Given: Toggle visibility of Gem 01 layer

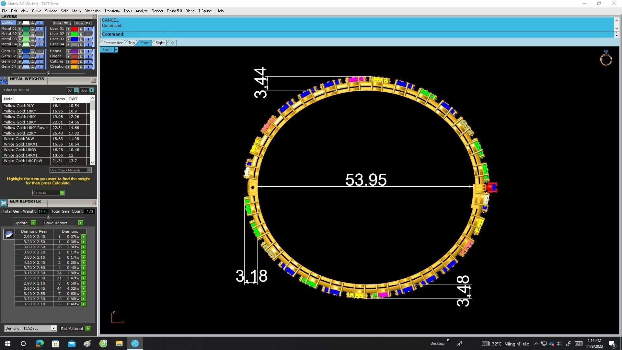Looking at the screenshot, I should (40, 51).
